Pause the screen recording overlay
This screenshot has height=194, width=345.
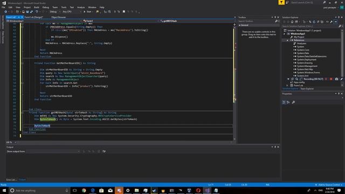tap(326, 79)
